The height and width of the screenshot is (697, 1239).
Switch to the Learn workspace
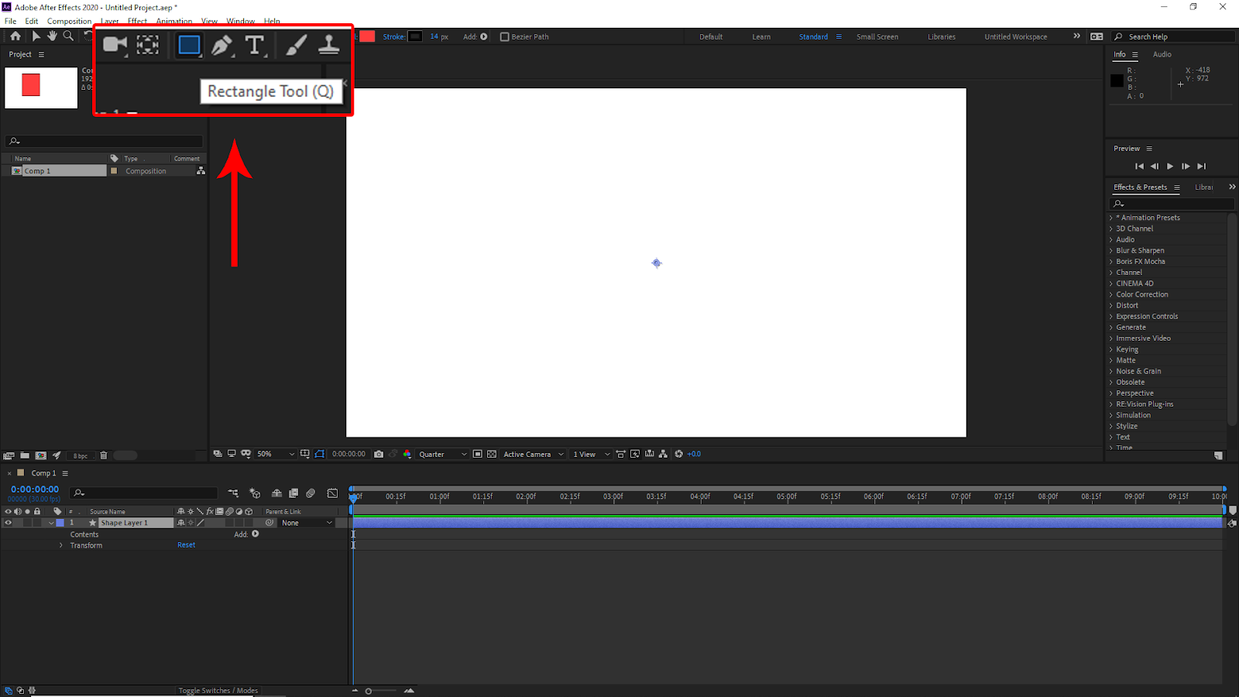[x=760, y=36]
